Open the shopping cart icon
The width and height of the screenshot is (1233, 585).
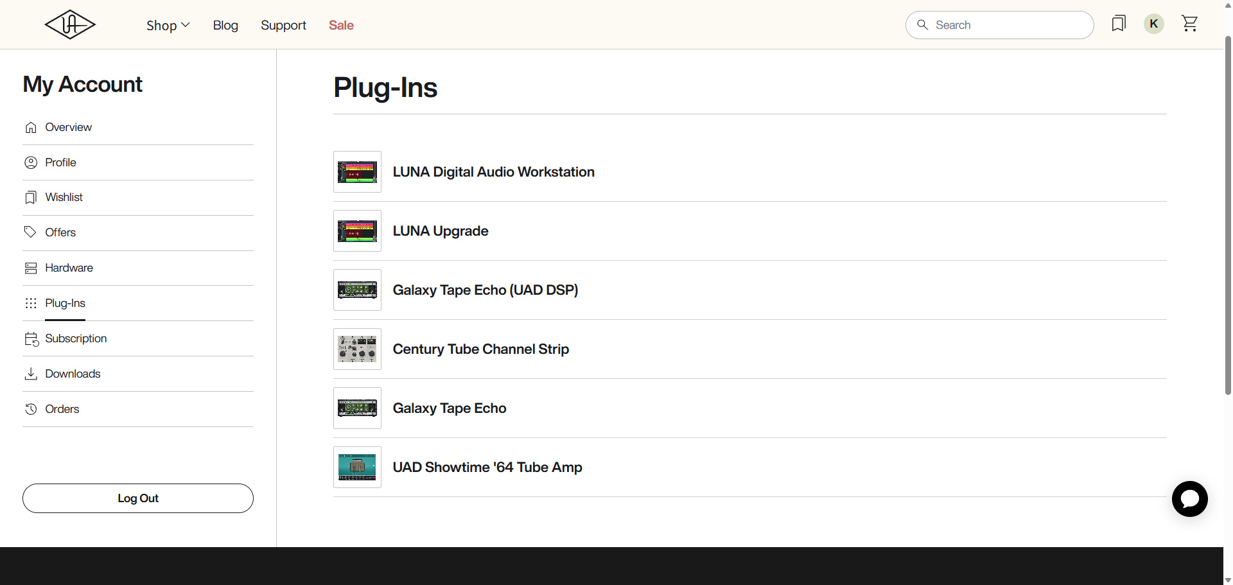pyautogui.click(x=1189, y=24)
